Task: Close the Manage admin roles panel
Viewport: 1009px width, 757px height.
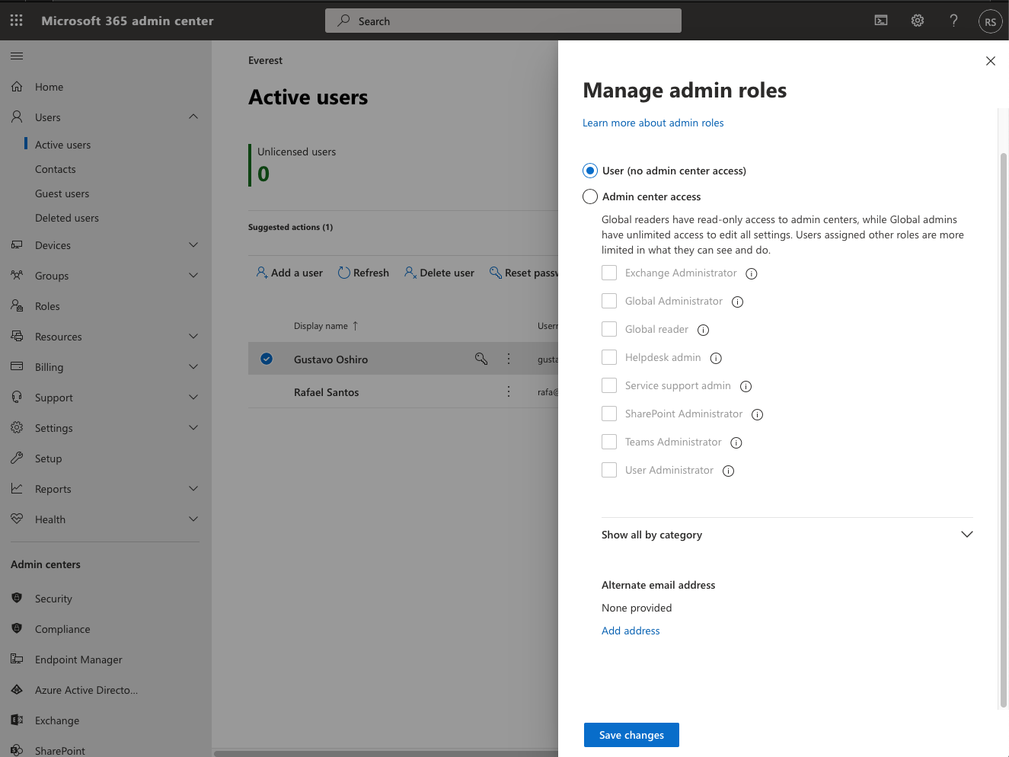Action: [x=990, y=61]
